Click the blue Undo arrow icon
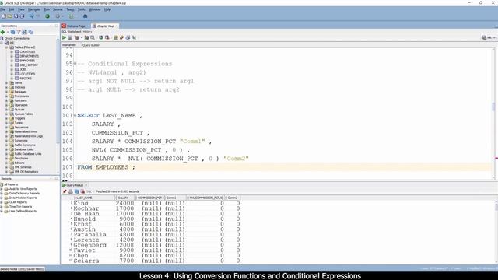Image resolution: width=498 pixels, height=280 pixels. pyautogui.click(x=31, y=16)
